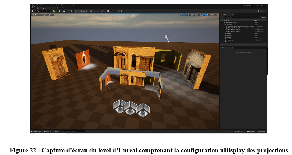Click the Cinematics clapperboard icon
This screenshot has width=292, height=155.
(64, 11)
